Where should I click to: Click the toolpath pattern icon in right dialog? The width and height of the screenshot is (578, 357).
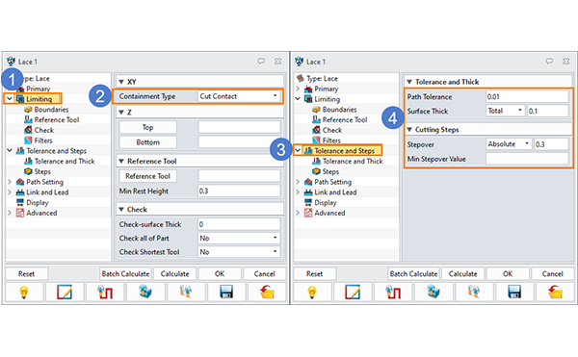393,293
